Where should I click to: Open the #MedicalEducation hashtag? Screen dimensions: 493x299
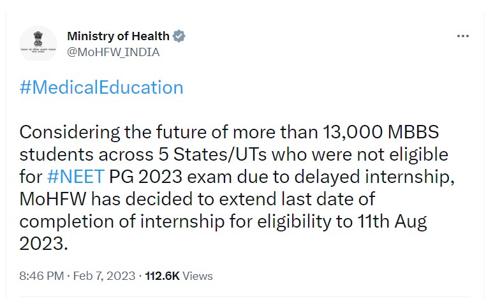101,87
